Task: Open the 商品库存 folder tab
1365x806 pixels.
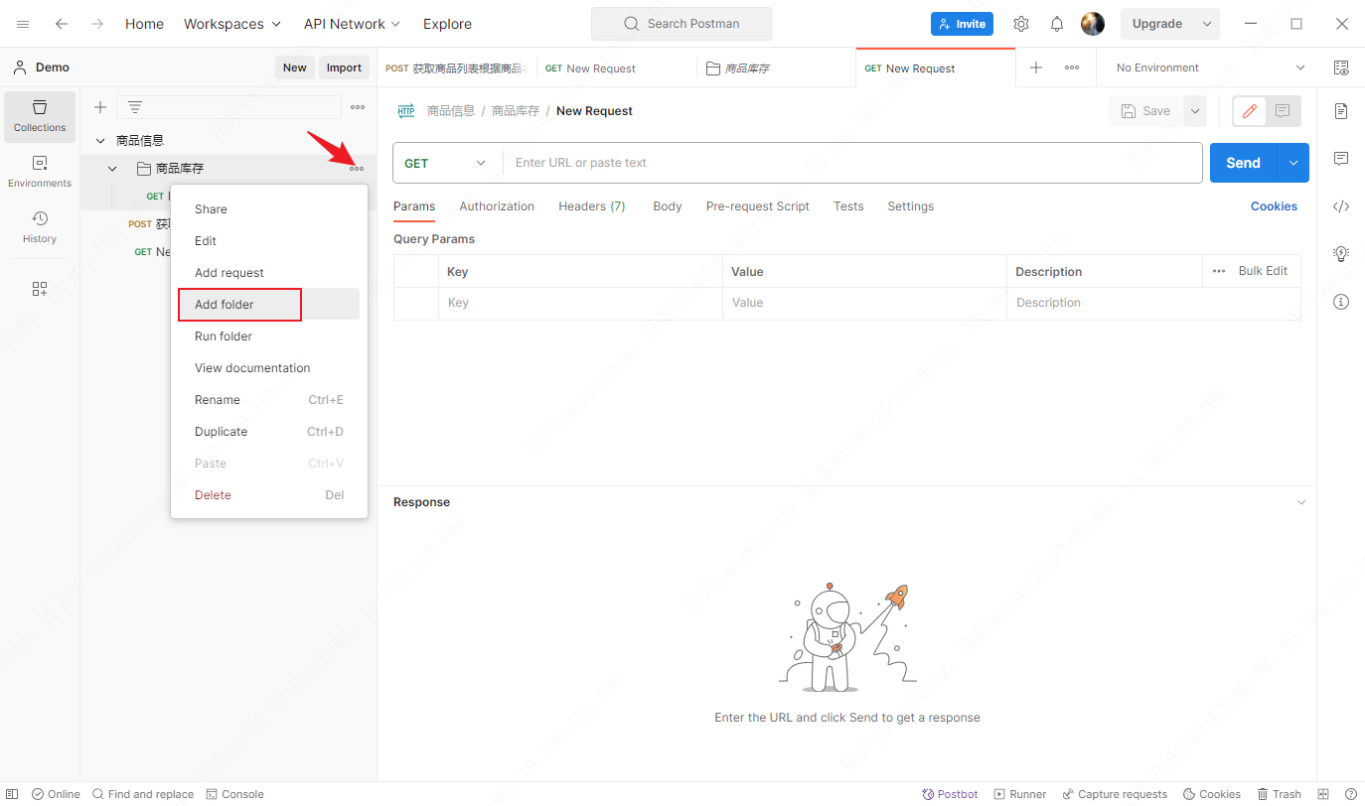Action: click(776, 68)
